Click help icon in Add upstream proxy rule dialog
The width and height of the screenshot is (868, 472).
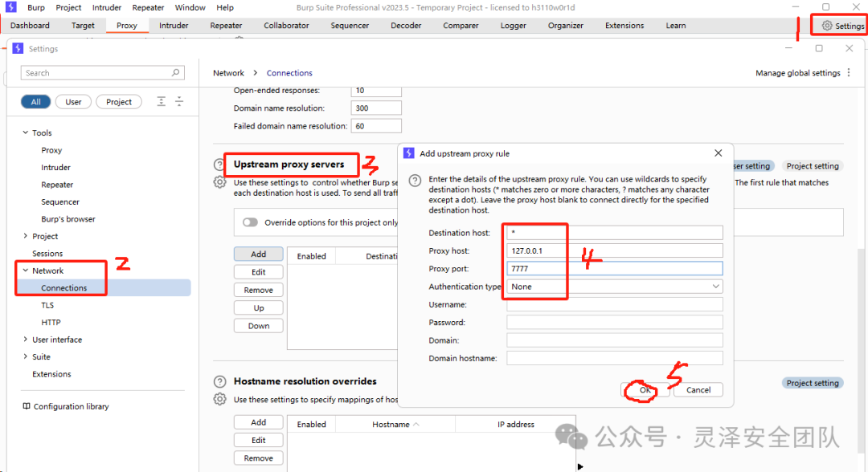coord(415,180)
